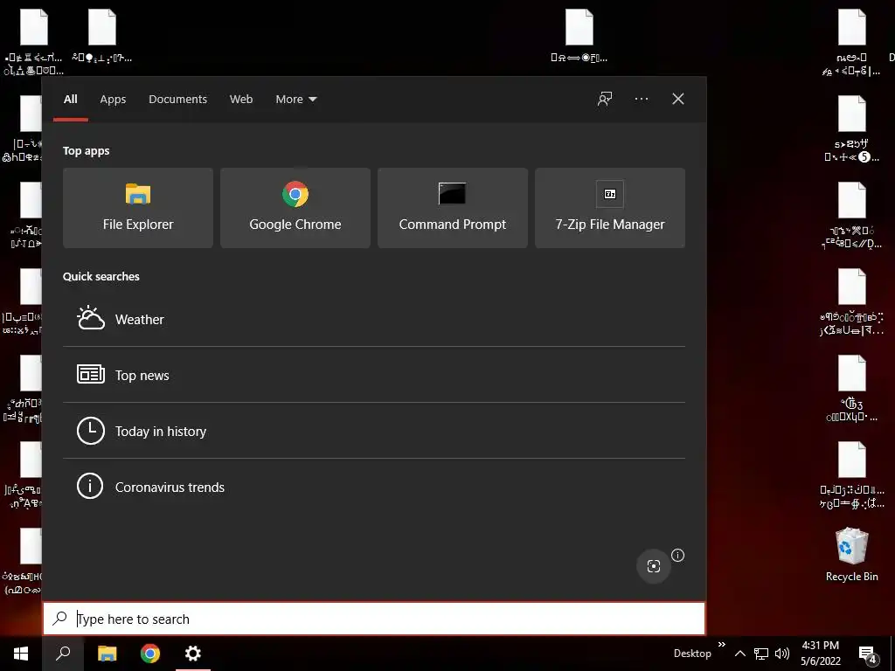Show hidden system tray icons

[739, 654]
